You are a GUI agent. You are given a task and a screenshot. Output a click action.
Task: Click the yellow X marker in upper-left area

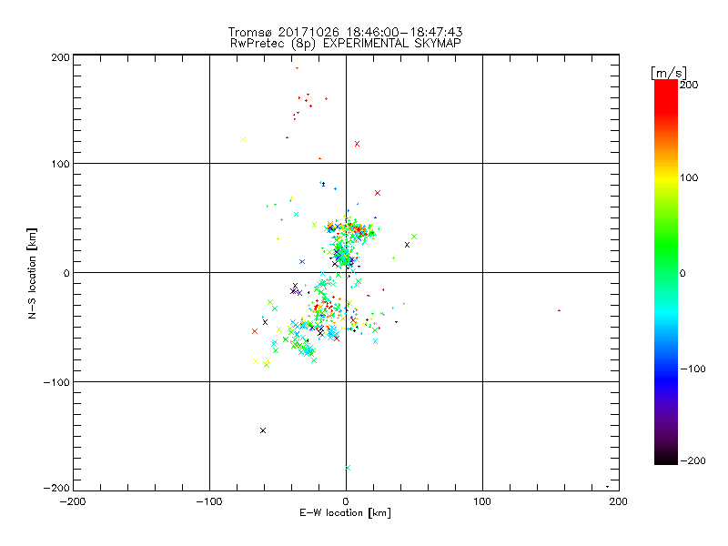243,140
